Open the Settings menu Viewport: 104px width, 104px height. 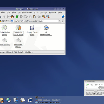click(x=44, y=12)
